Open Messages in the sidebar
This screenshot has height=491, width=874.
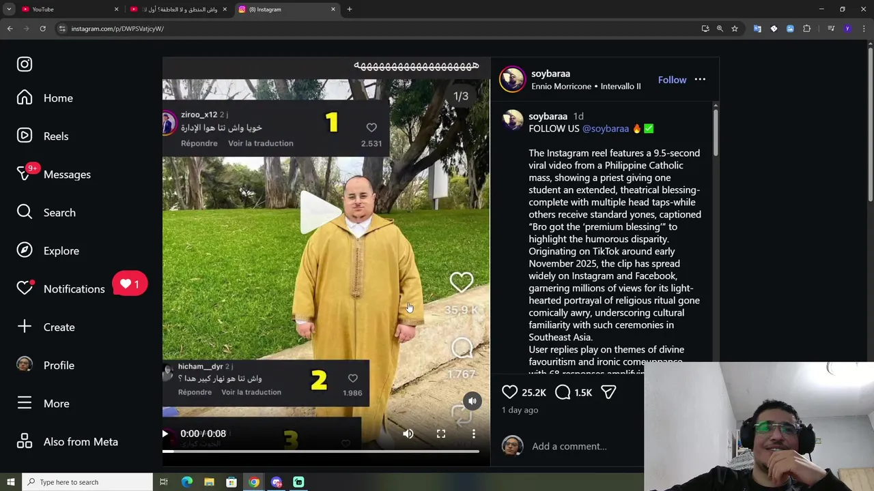(53, 175)
